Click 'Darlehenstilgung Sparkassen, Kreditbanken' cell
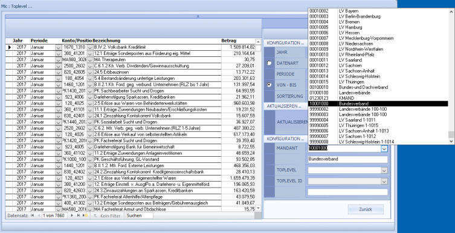 (x=157, y=97)
